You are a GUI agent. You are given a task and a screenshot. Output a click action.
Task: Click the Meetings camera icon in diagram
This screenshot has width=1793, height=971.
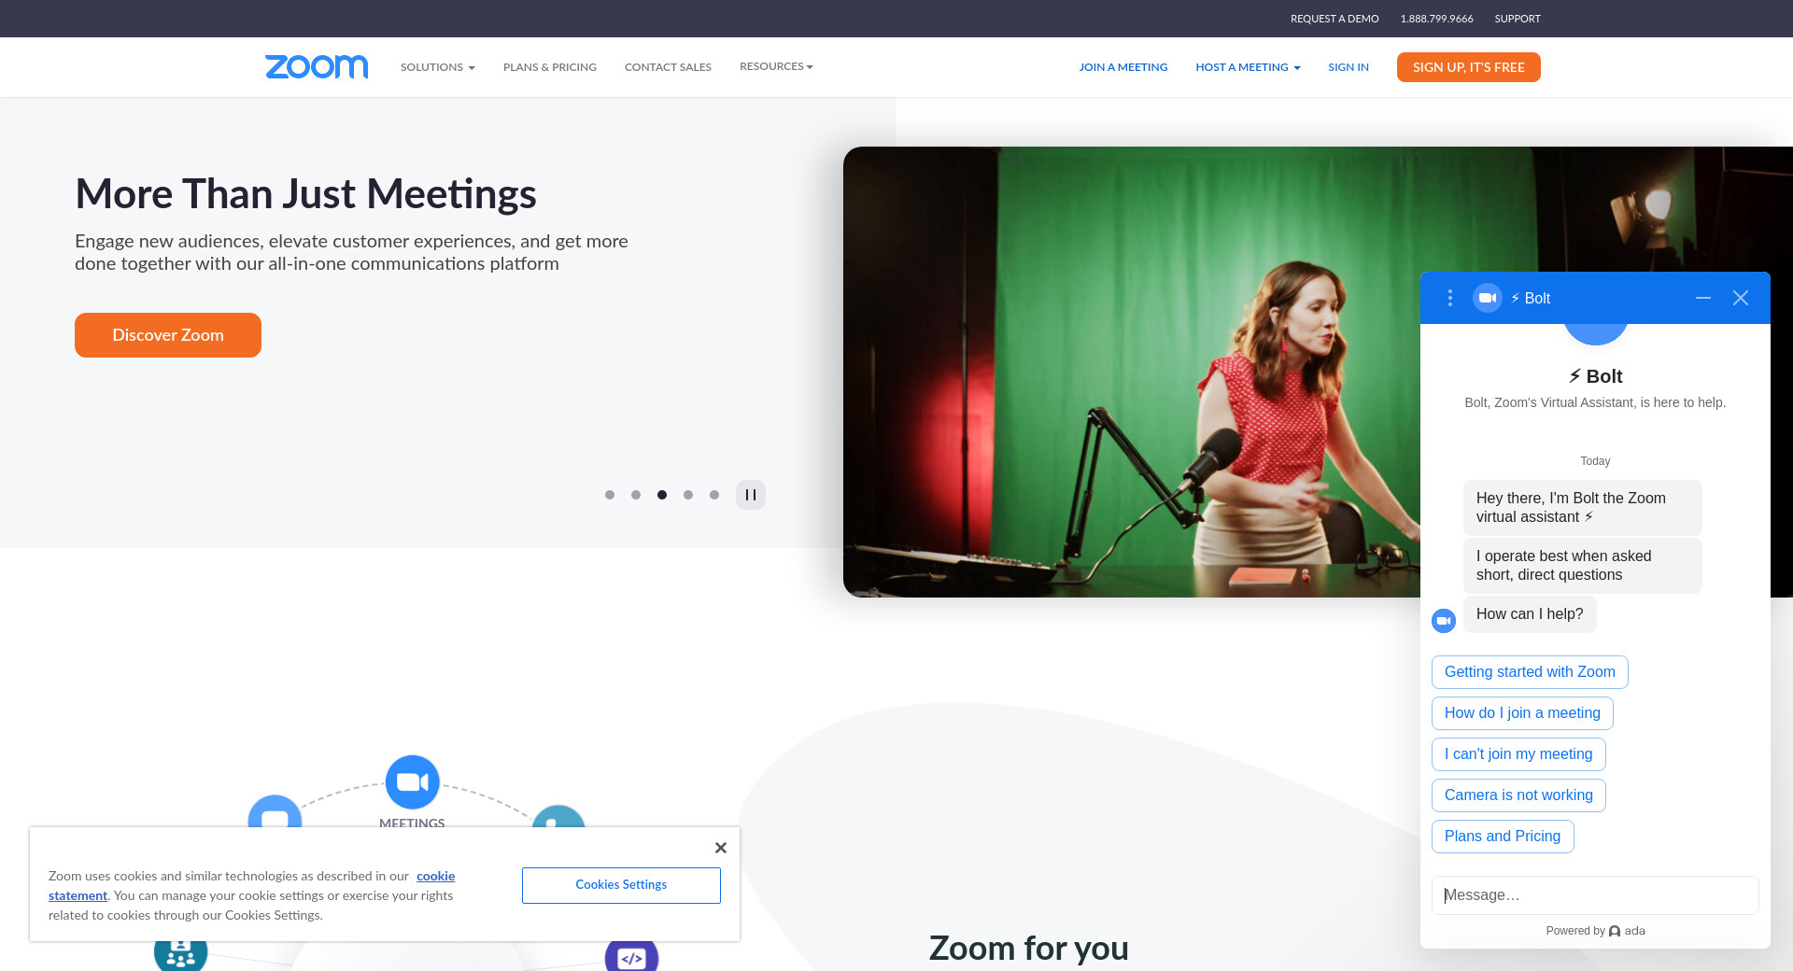(412, 781)
